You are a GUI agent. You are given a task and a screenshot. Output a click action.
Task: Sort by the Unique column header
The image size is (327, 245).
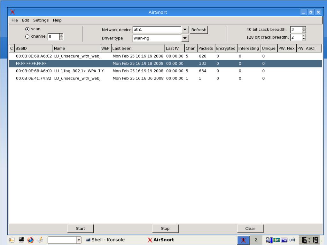point(269,48)
